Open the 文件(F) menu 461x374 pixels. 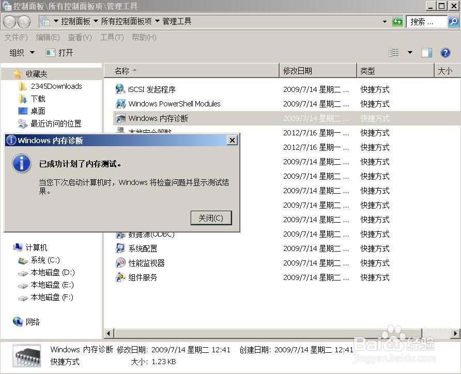point(16,37)
